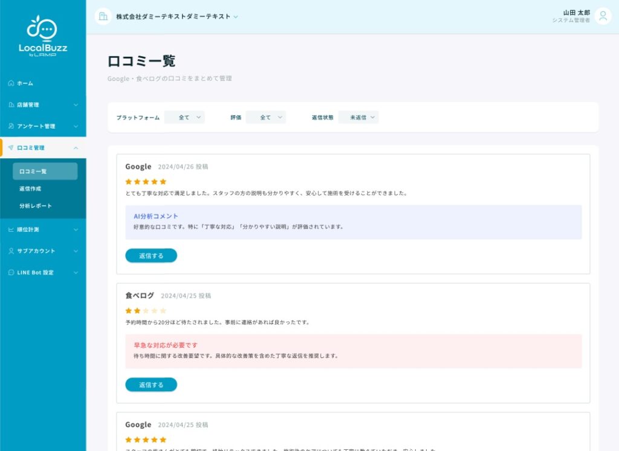Expand the 店舗管理 menu chevron
The image size is (619, 451).
pos(76,105)
